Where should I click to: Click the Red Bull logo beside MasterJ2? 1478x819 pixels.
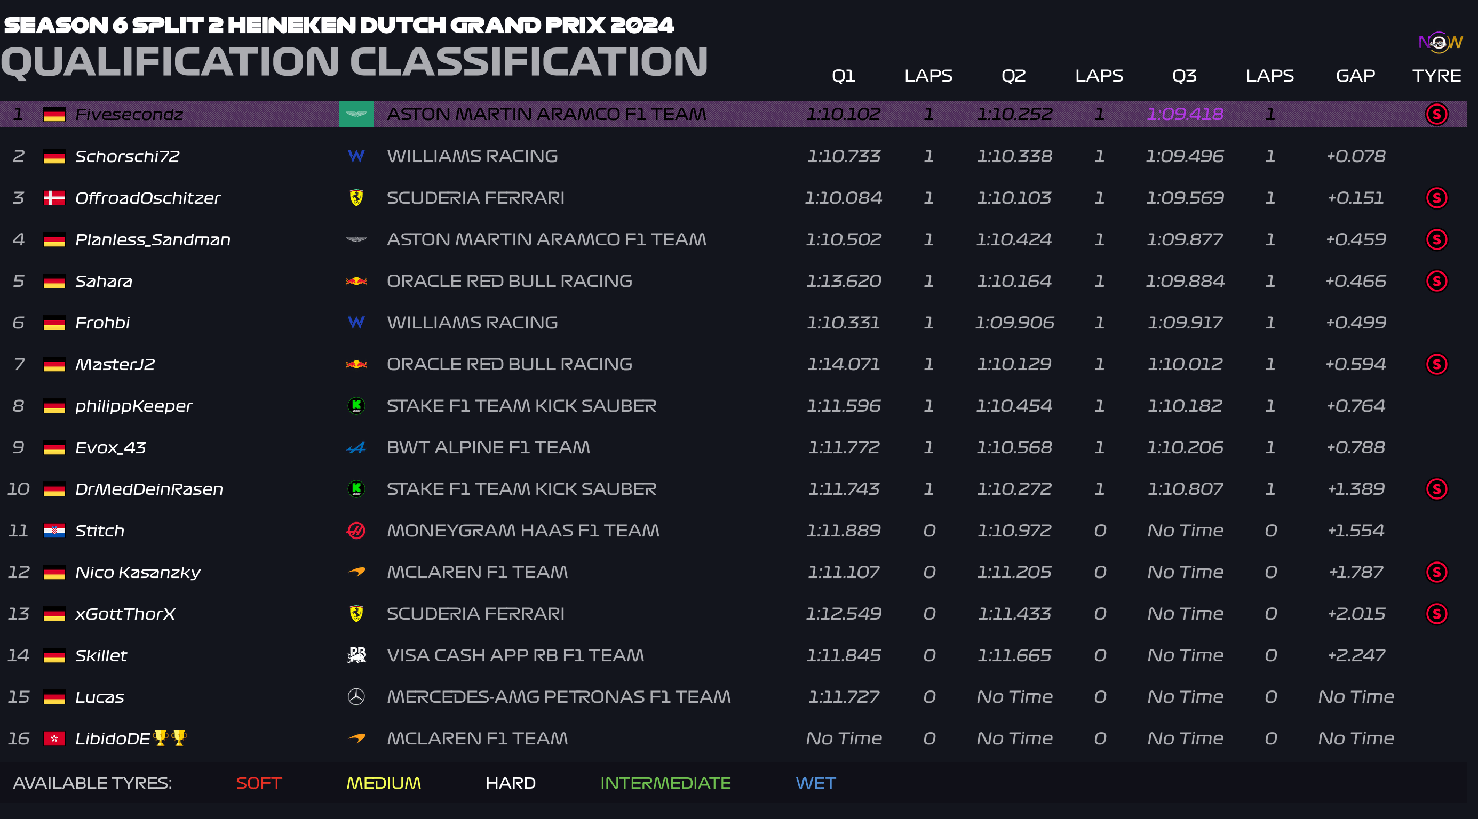point(356,364)
